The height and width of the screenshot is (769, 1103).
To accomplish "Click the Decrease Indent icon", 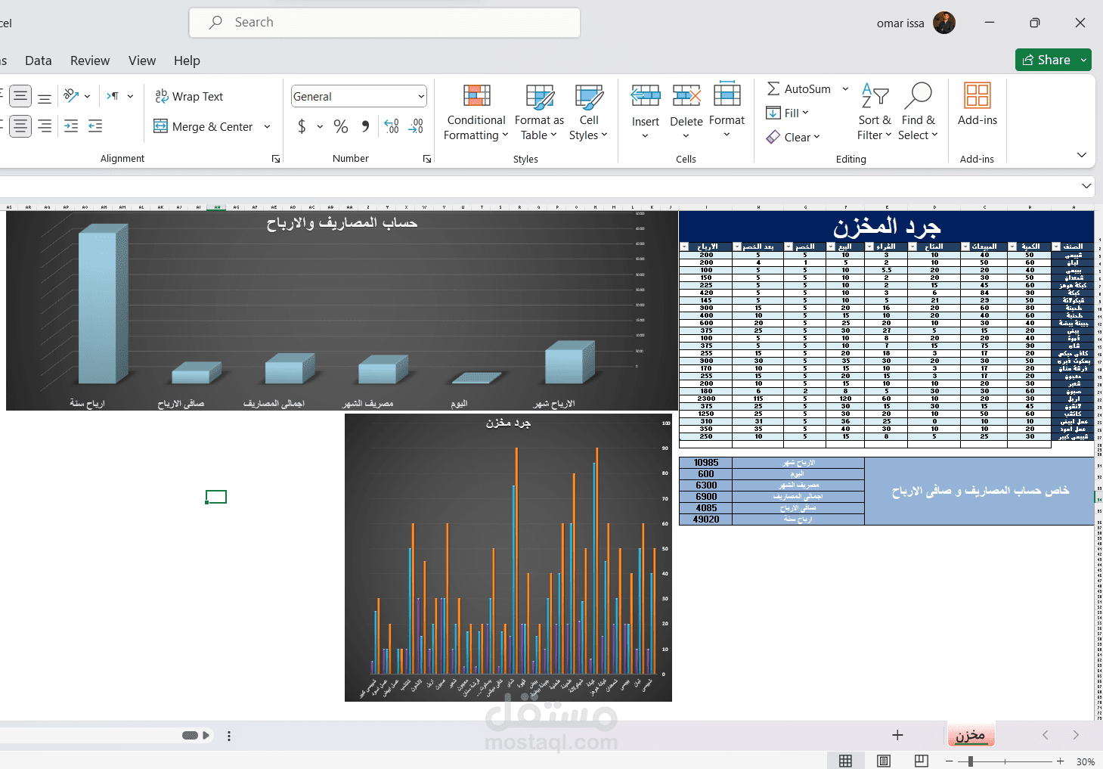I will click(71, 126).
